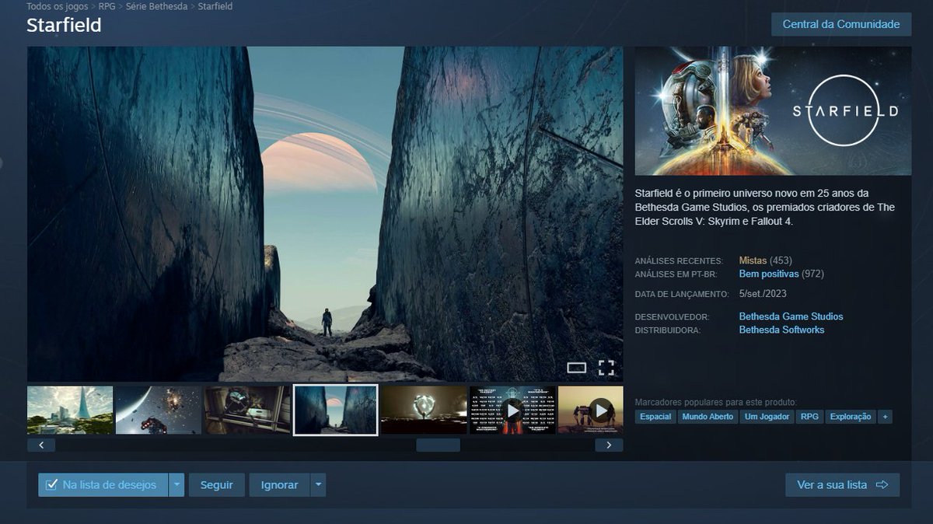The height and width of the screenshot is (524, 933).
Task: Click the Ignorar button
Action: [279, 484]
